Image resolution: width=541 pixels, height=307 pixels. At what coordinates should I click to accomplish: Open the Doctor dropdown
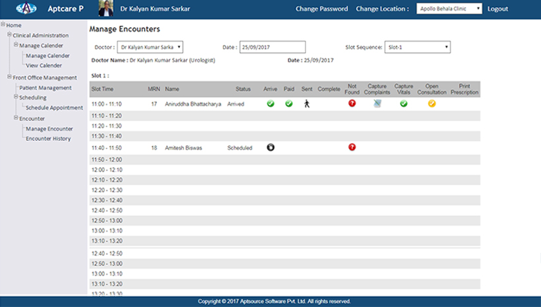click(150, 47)
